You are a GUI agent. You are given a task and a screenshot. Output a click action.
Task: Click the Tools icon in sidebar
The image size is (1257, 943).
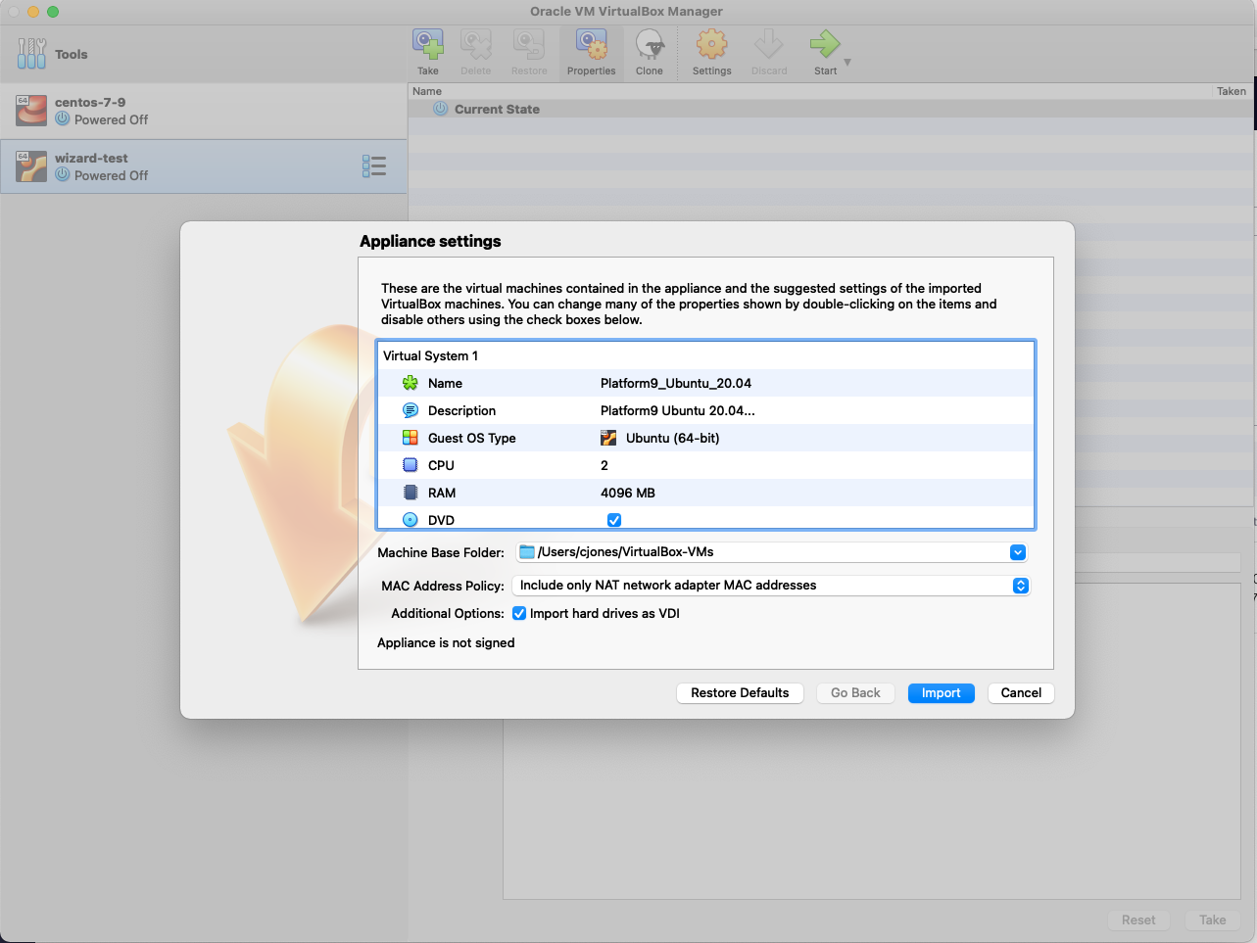[31, 54]
